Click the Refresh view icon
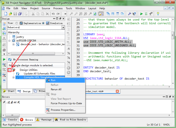 pyautogui.click(x=95, y=14)
